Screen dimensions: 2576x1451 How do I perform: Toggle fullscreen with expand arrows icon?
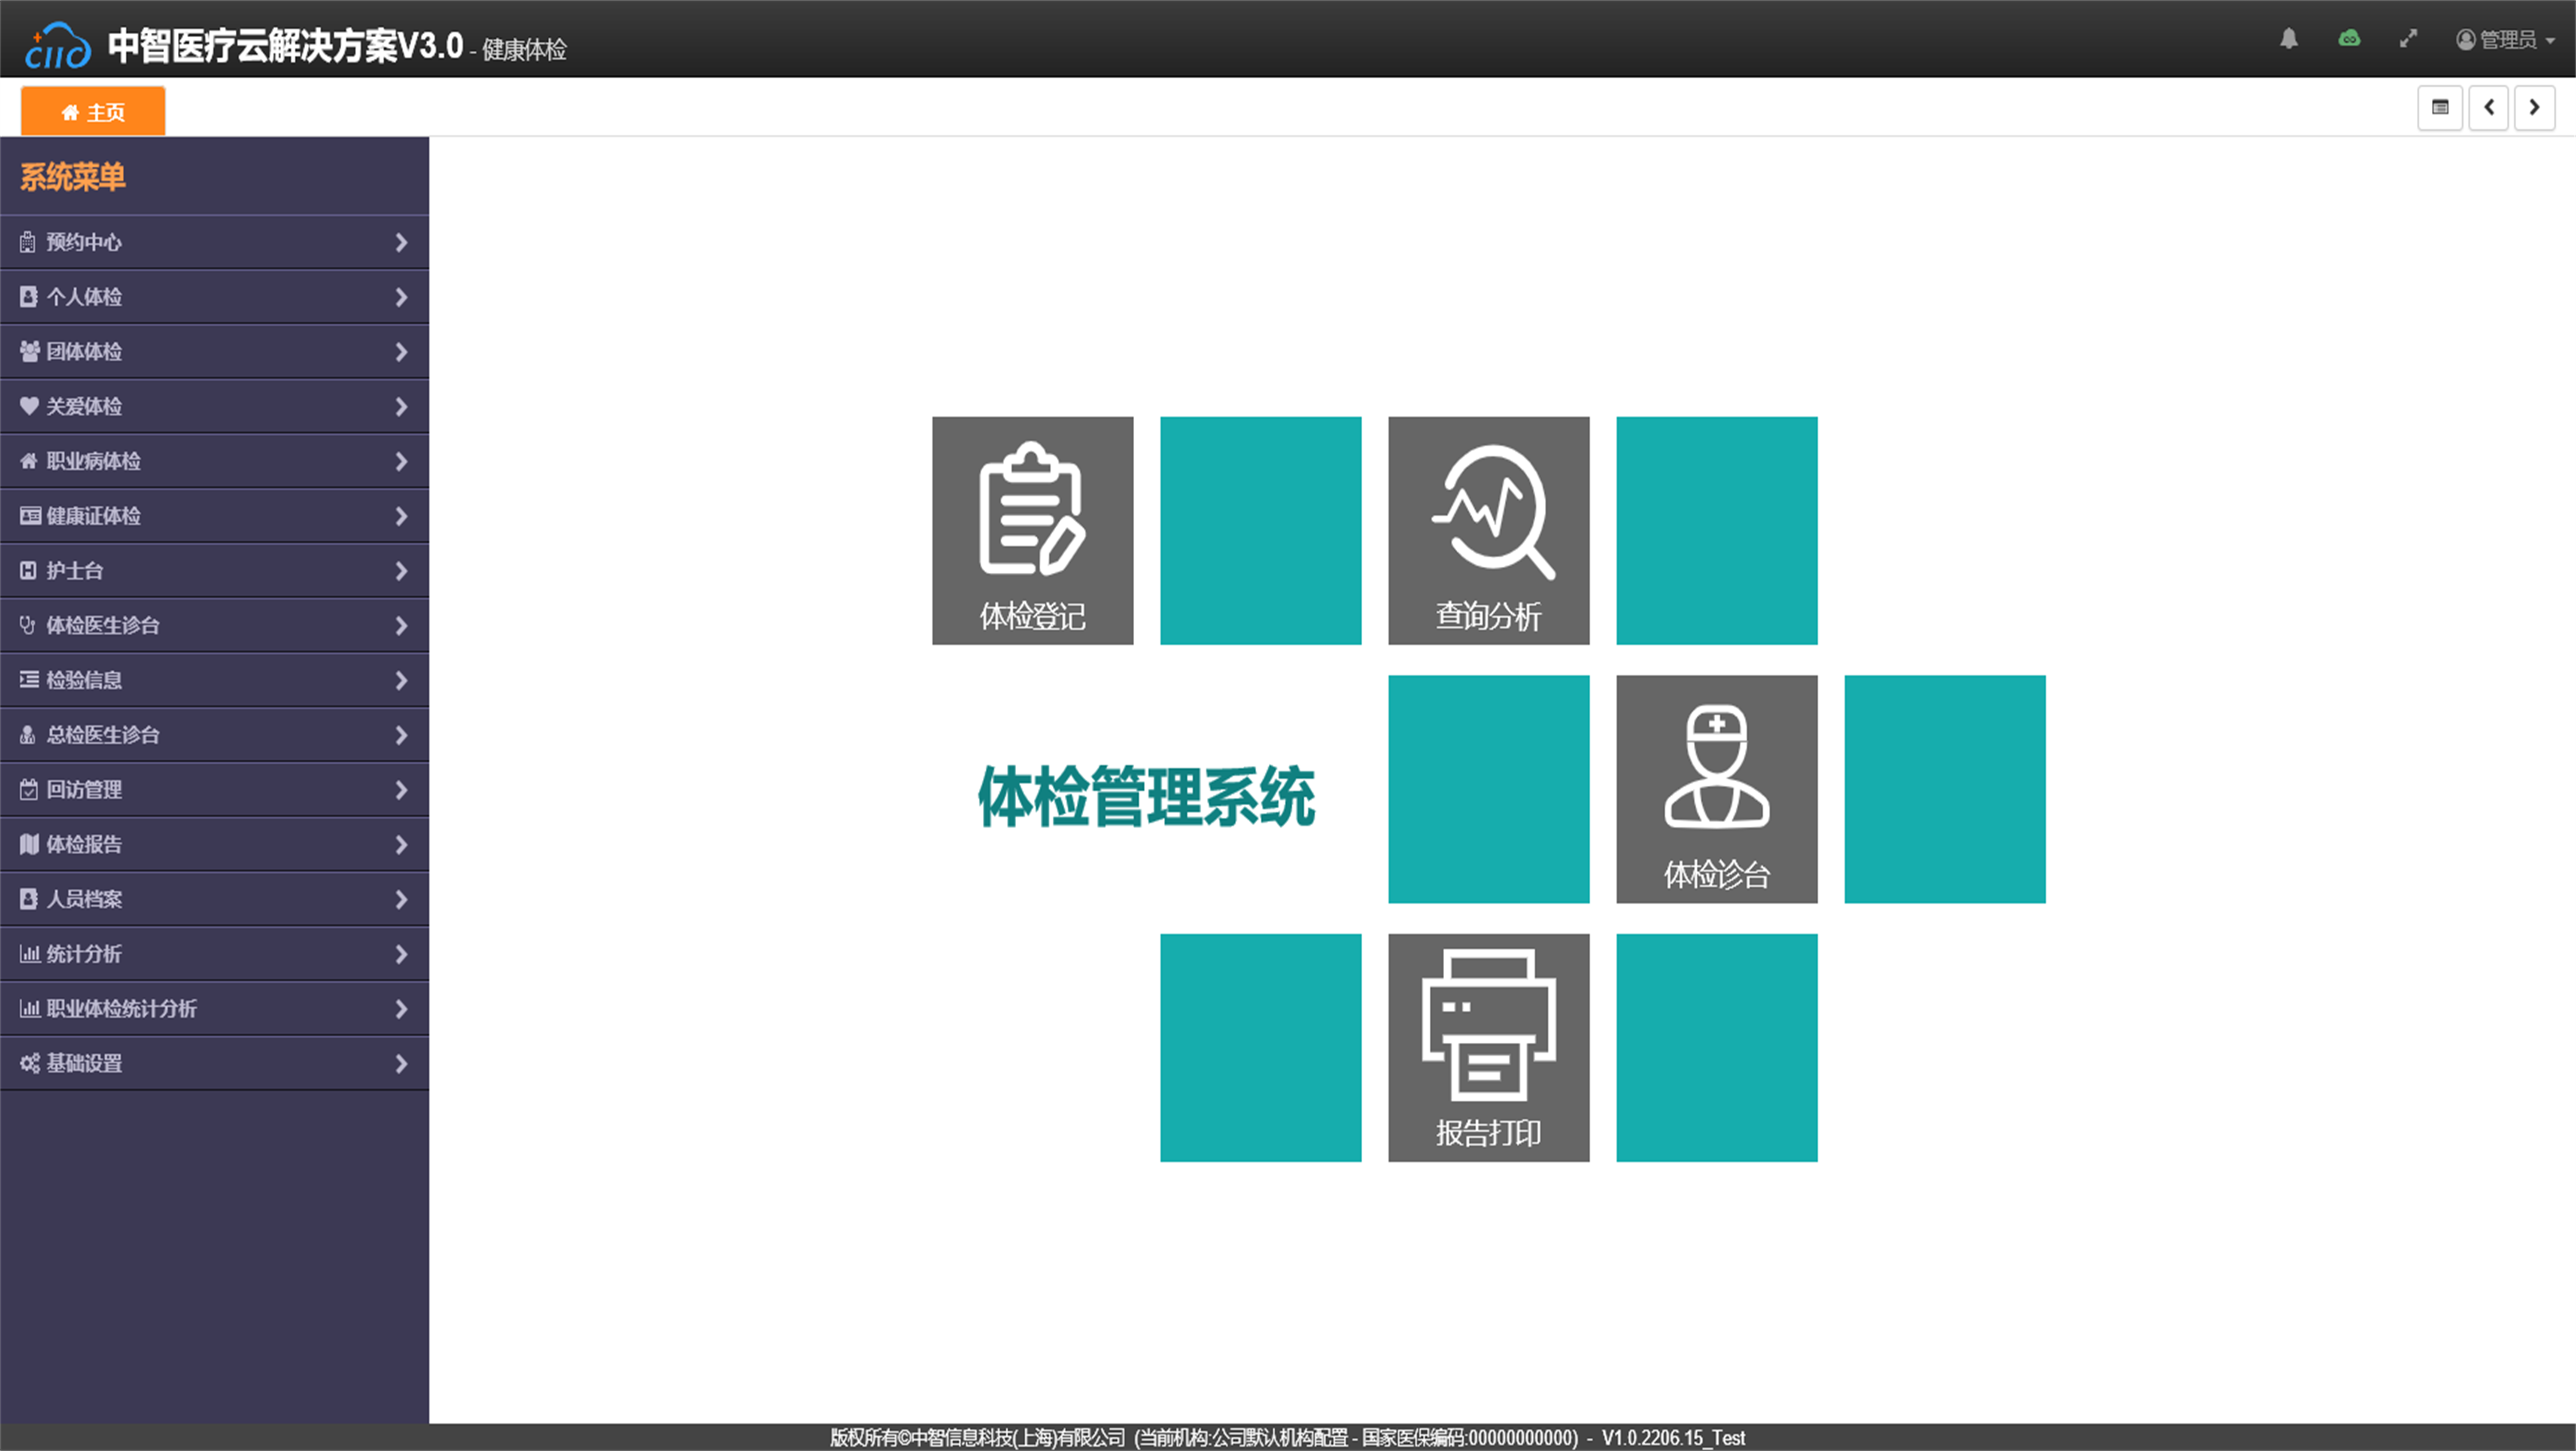coord(2408,39)
